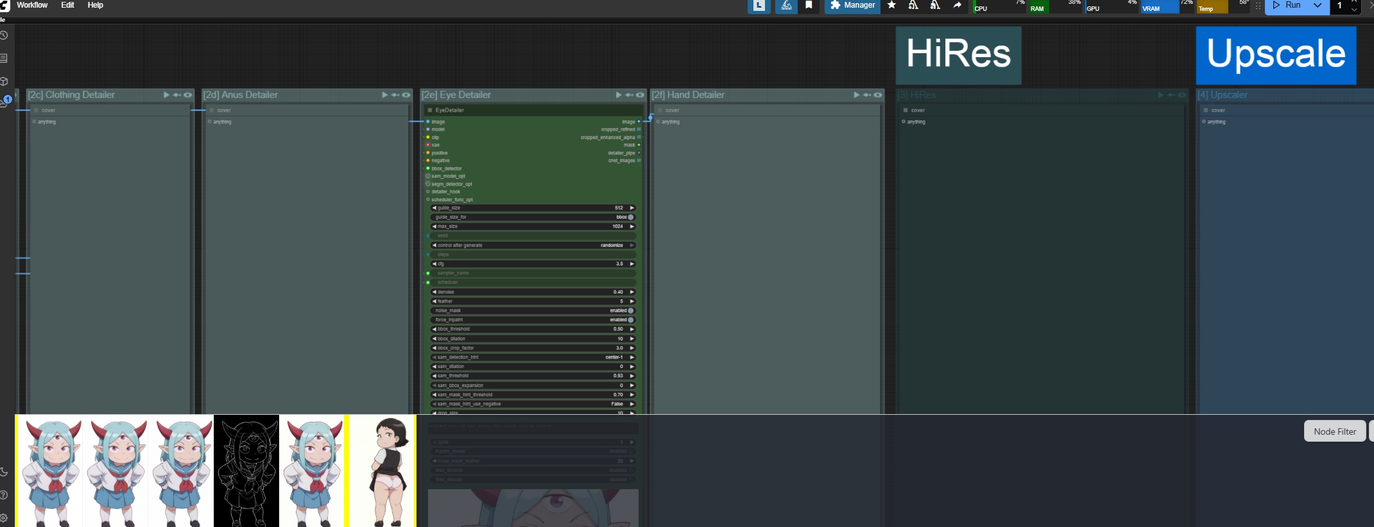The image size is (1374, 527).
Task: Decrease max_size with left arrow
Action: (x=434, y=226)
